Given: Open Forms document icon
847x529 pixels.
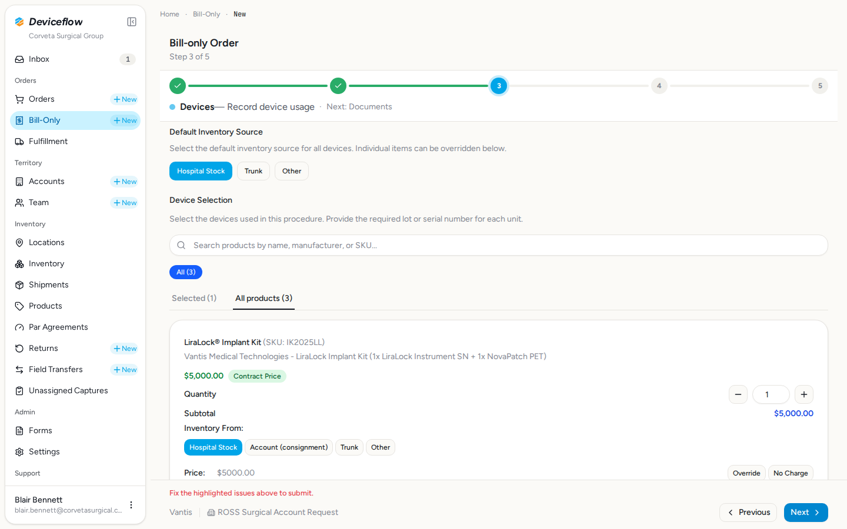Looking at the screenshot, I should 19,431.
